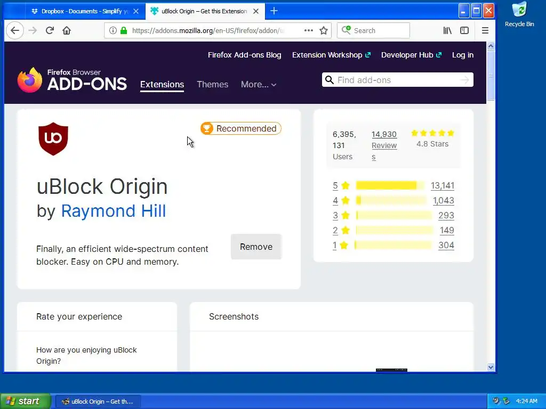
Task: Open the Developer Hub link
Action: coord(411,55)
